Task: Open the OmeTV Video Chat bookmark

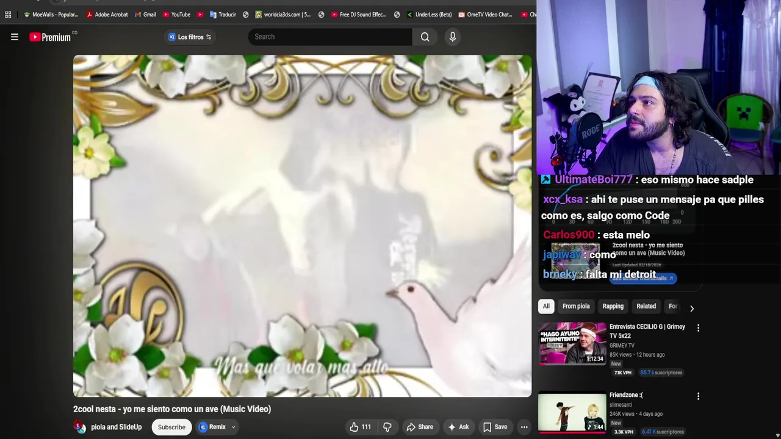Action: pyautogui.click(x=486, y=15)
